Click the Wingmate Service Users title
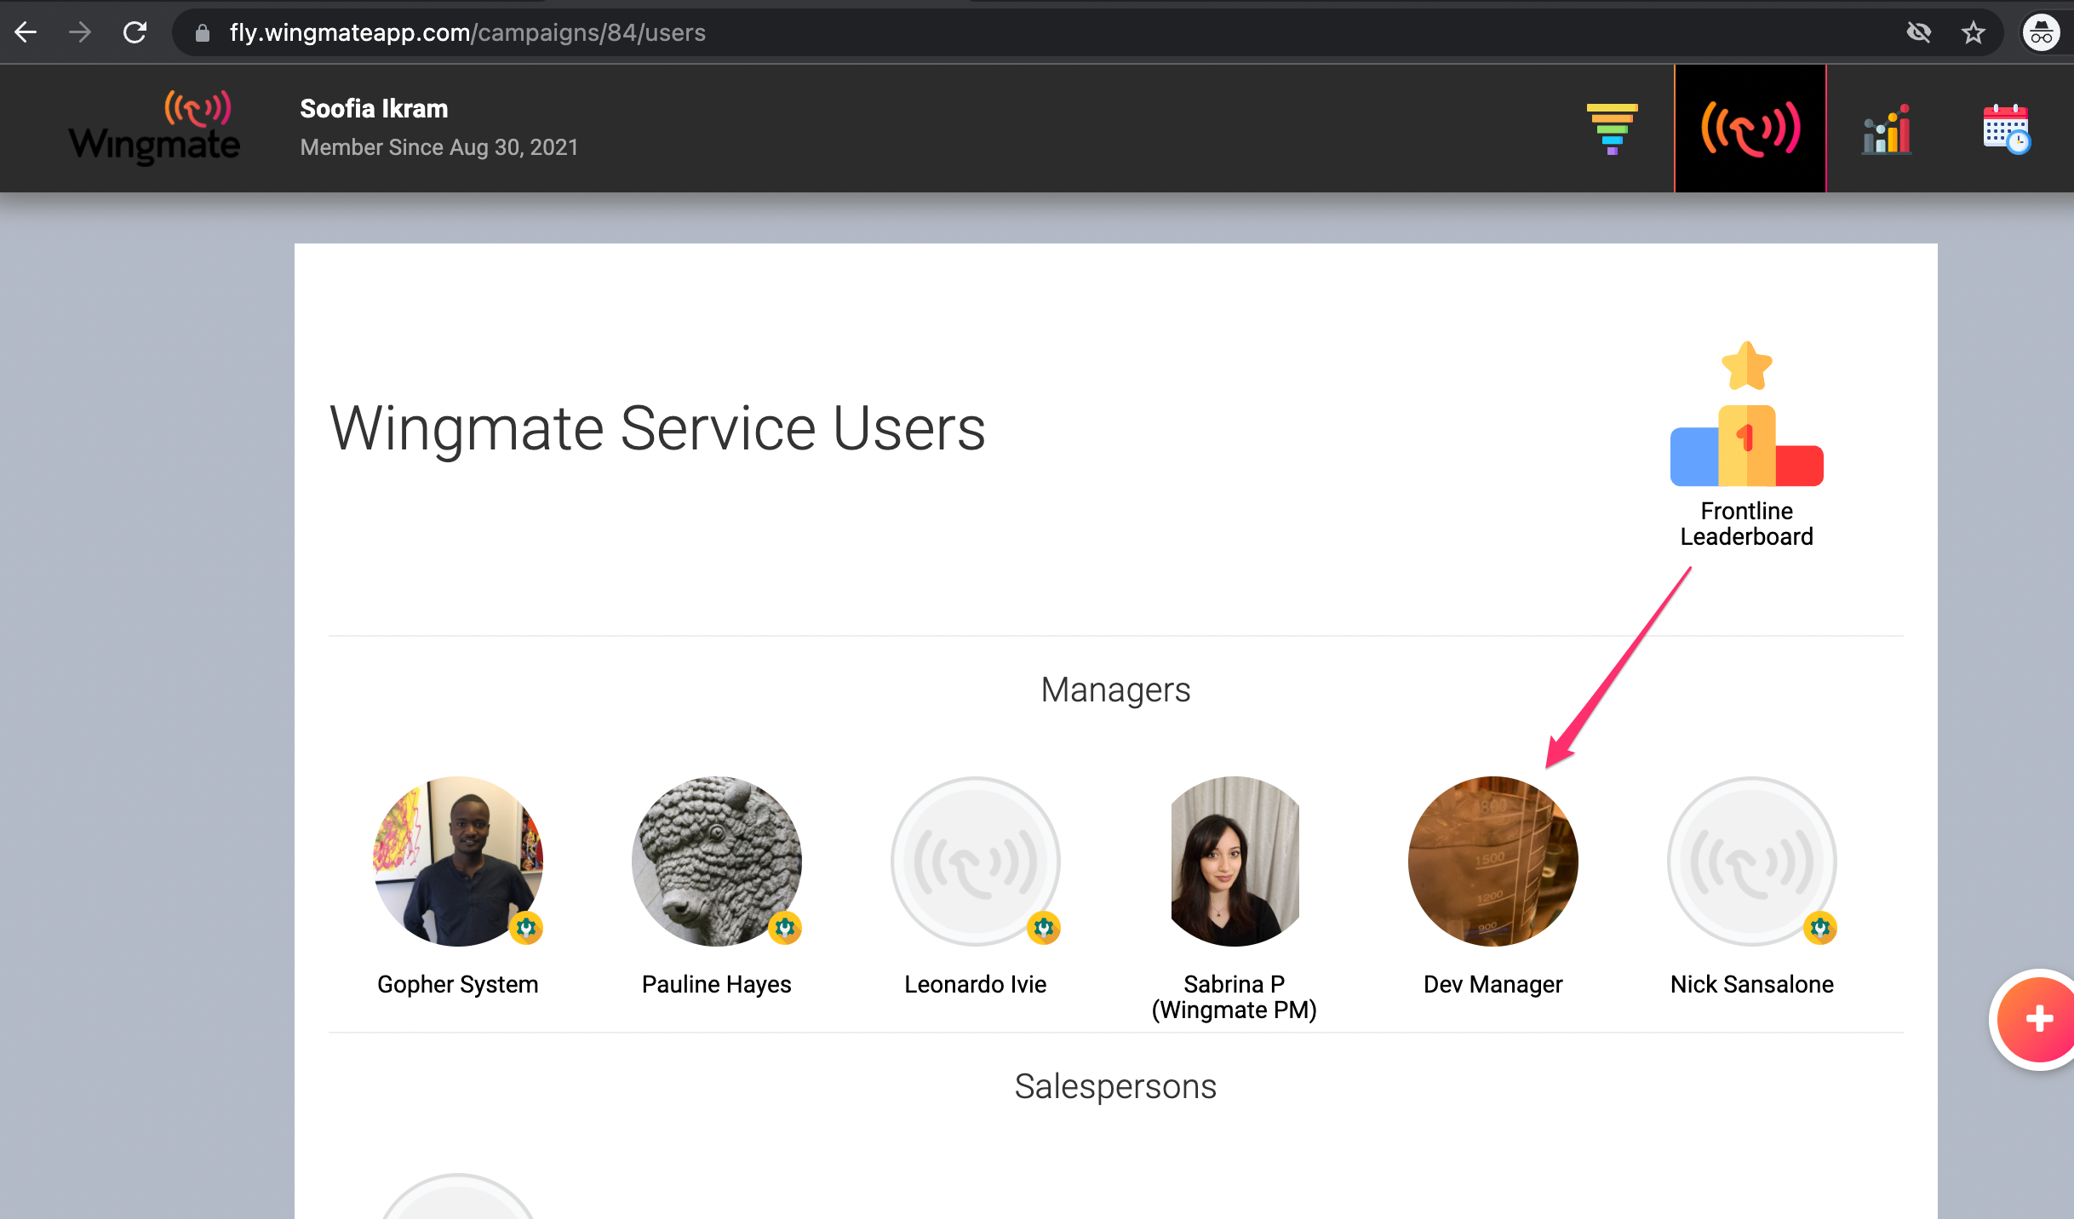Viewport: 2074px width, 1219px height. pos(657,428)
